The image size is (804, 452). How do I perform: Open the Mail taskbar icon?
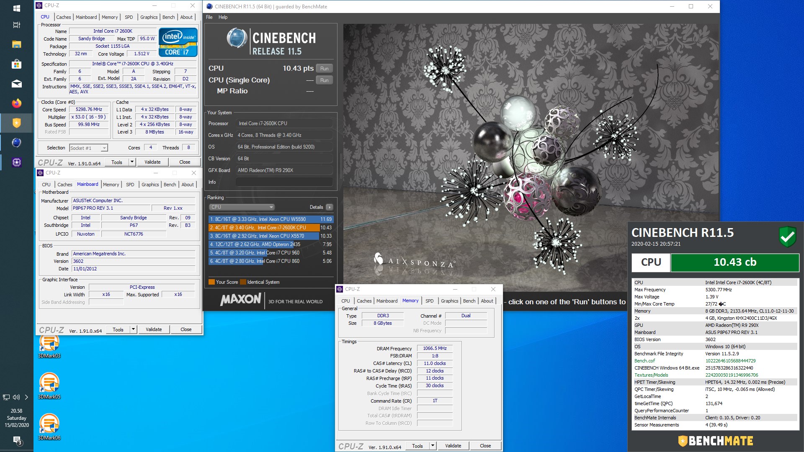click(x=17, y=84)
